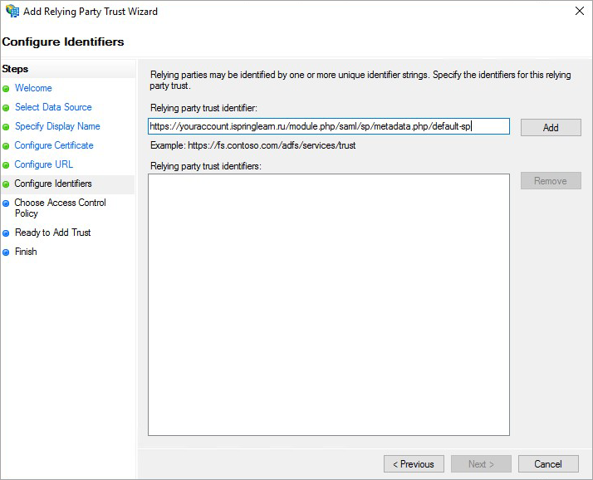This screenshot has width=593, height=480.
Task: Click inside the trust identifiers list box
Action: [329, 305]
